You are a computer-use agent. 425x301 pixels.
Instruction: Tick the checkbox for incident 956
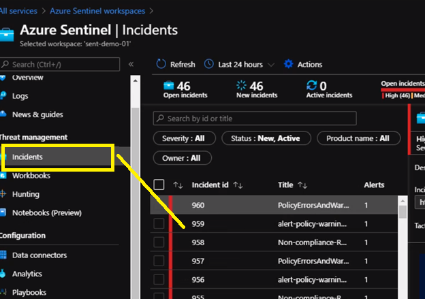pyautogui.click(x=159, y=279)
